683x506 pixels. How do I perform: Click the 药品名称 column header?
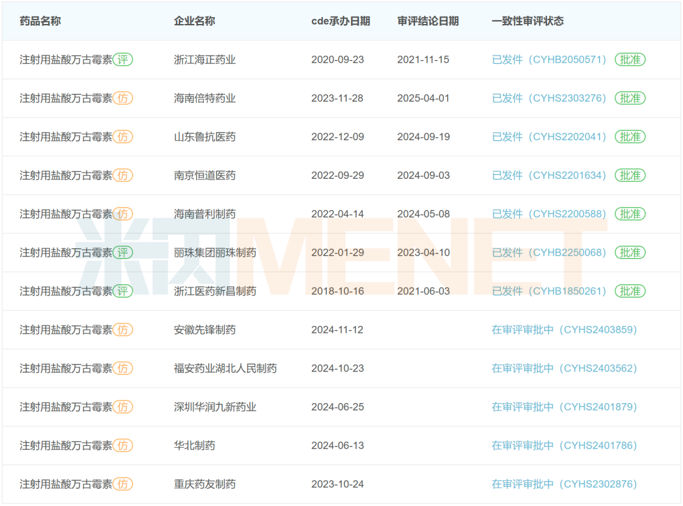[x=40, y=21]
